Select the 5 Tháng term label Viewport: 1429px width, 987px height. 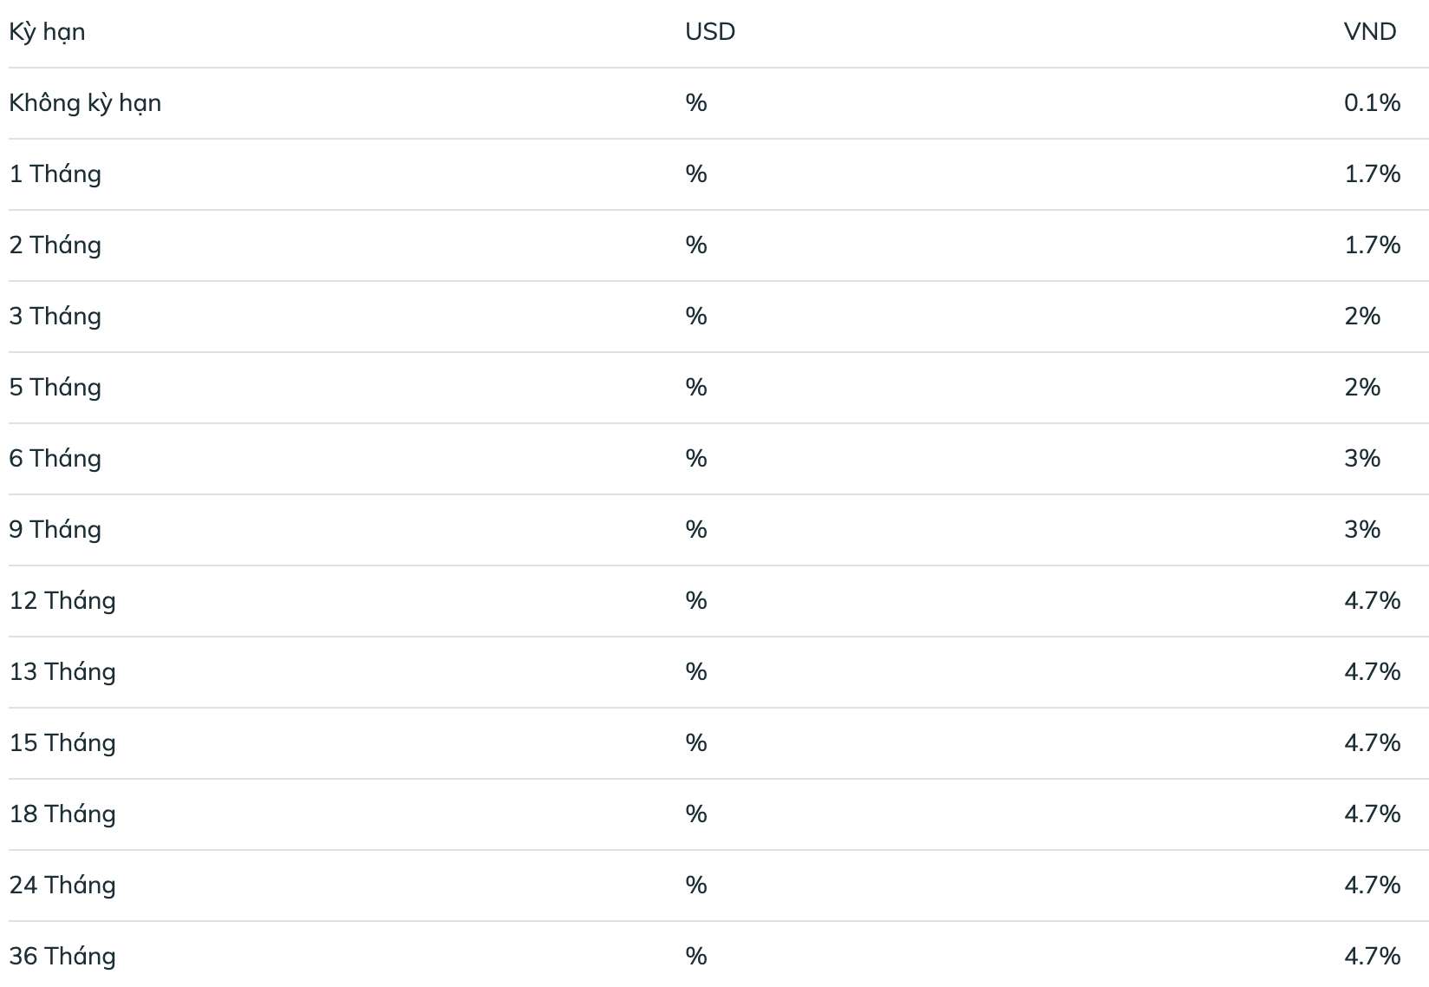[55, 388]
